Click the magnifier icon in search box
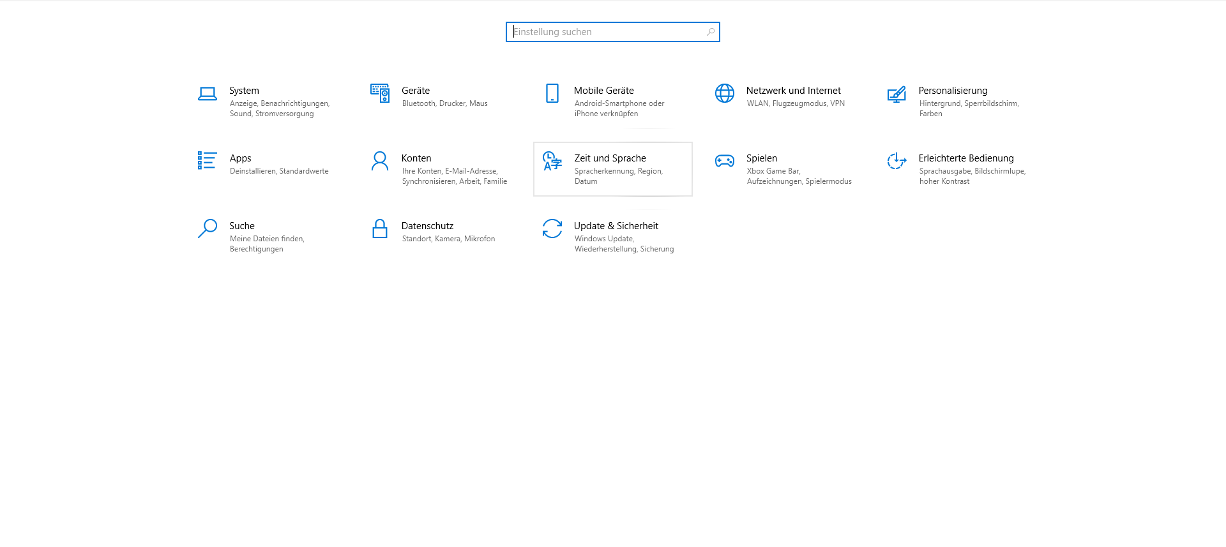The width and height of the screenshot is (1226, 547). pyautogui.click(x=710, y=32)
